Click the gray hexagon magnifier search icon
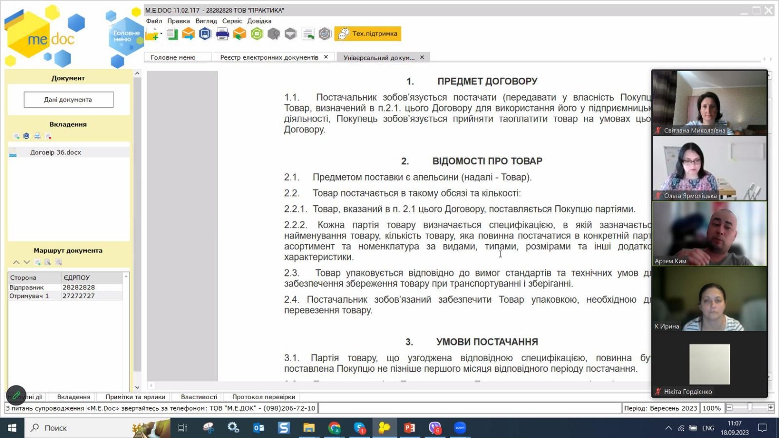 coord(274,34)
